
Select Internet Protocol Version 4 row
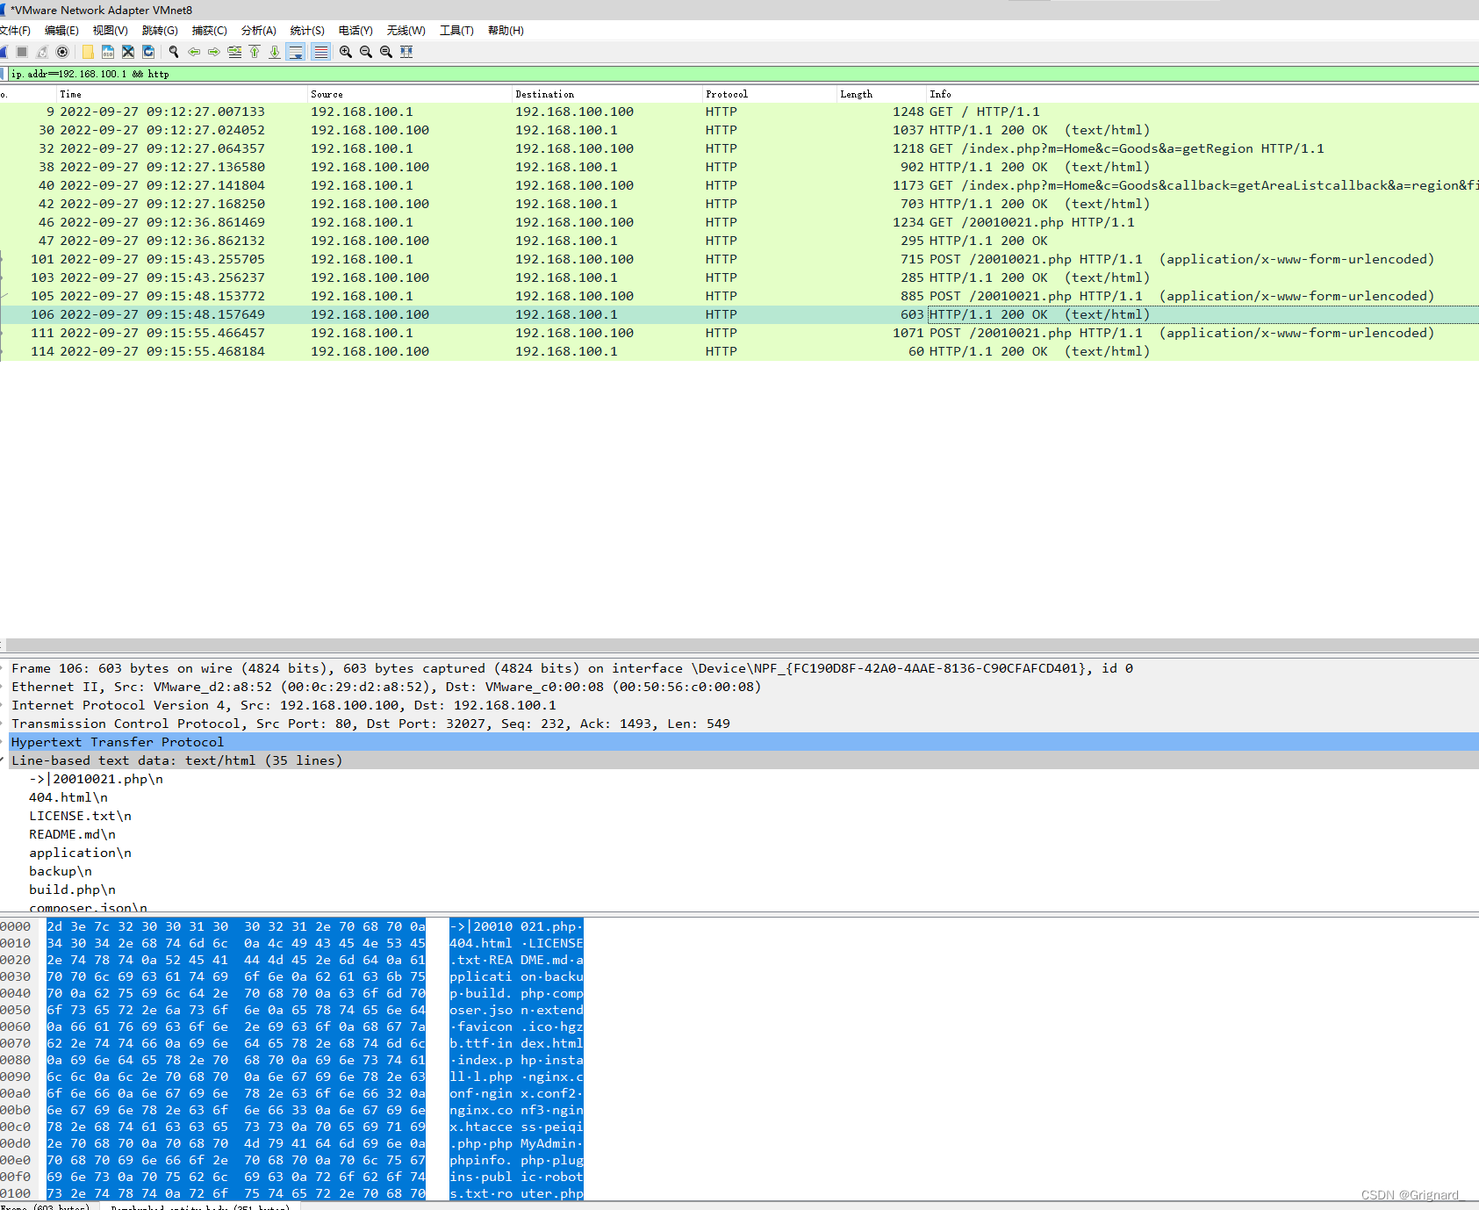tap(739, 705)
